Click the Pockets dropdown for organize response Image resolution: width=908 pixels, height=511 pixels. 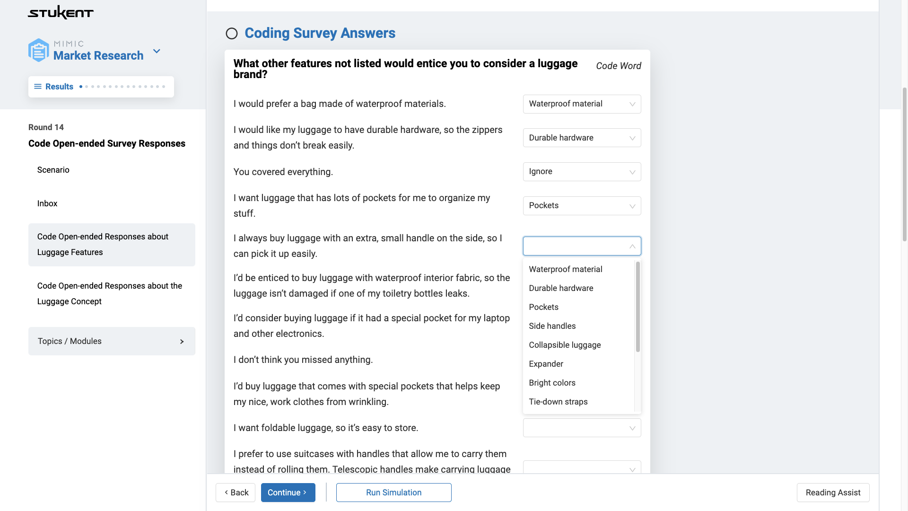pyautogui.click(x=581, y=205)
